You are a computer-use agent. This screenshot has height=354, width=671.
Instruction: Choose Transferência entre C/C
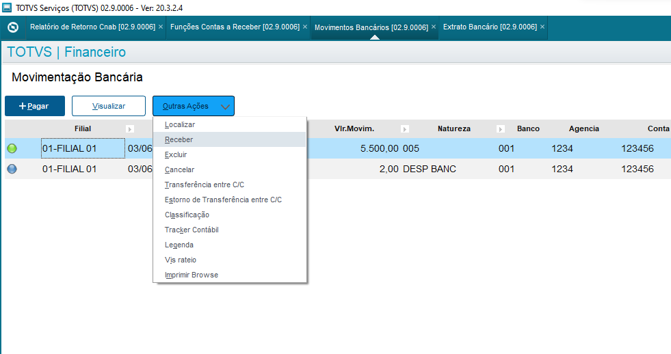(x=230, y=185)
